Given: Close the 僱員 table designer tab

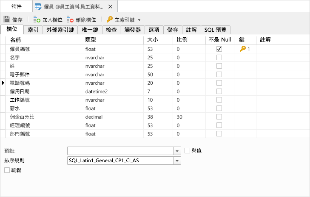Looking at the screenshot, I should tap(111, 7).
